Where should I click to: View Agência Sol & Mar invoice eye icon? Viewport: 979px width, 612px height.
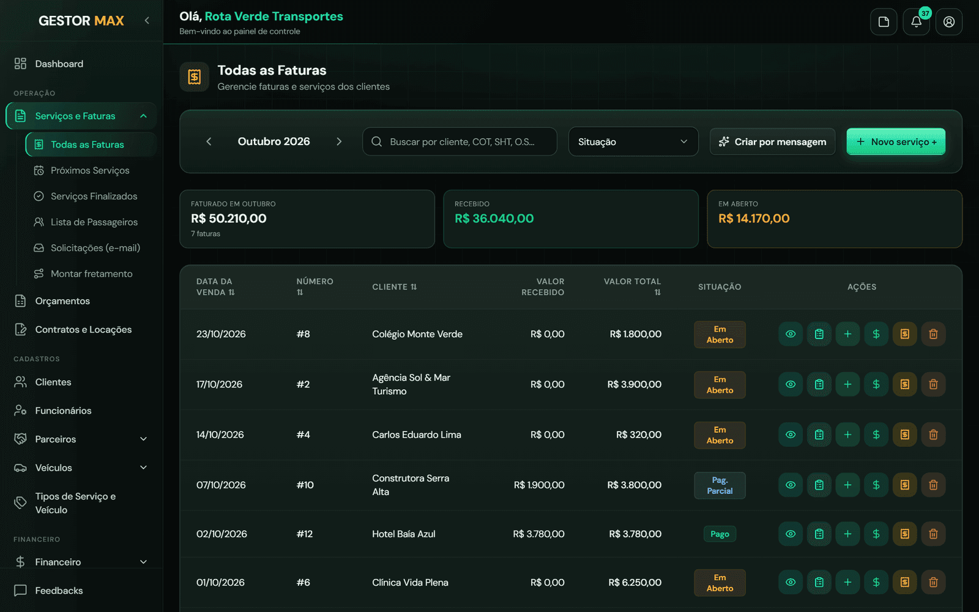[x=790, y=384]
